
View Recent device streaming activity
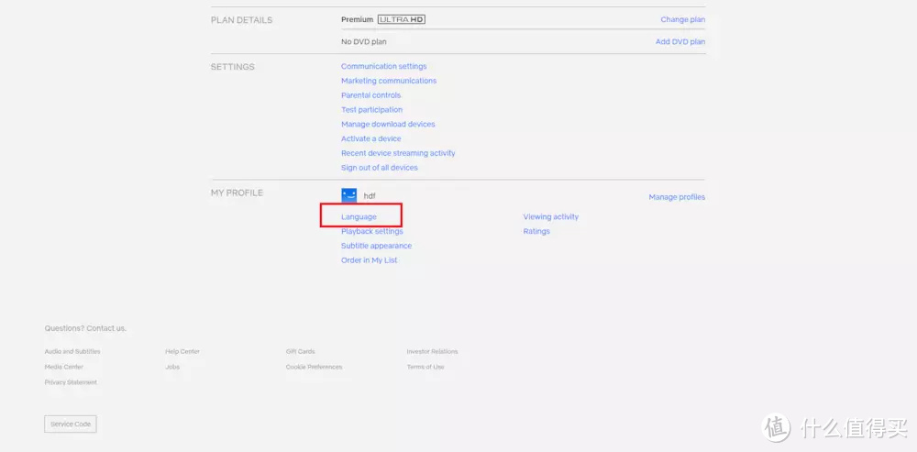point(398,153)
